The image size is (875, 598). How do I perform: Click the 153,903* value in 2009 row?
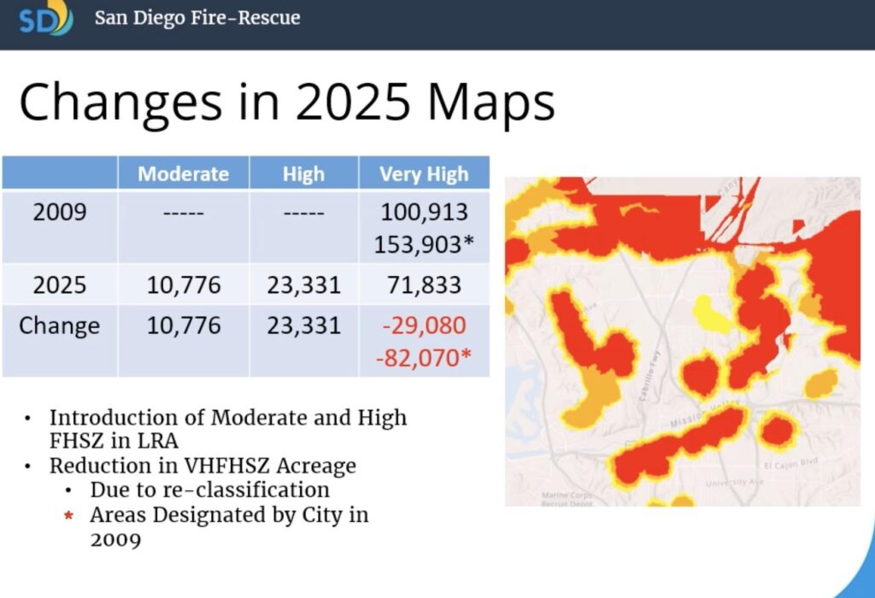424,245
